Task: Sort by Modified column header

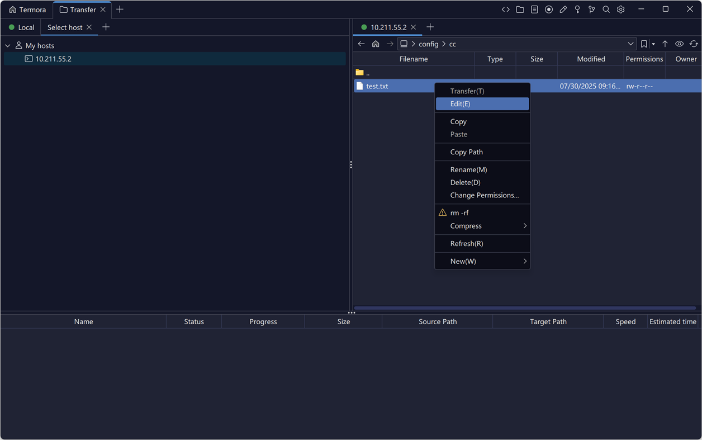Action: (591, 59)
